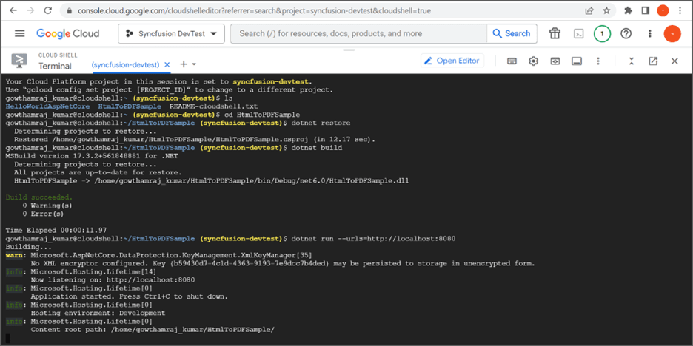Click the session information monitor icon

[577, 61]
